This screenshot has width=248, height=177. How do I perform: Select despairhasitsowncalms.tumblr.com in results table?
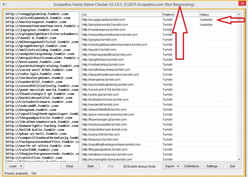[111, 75]
